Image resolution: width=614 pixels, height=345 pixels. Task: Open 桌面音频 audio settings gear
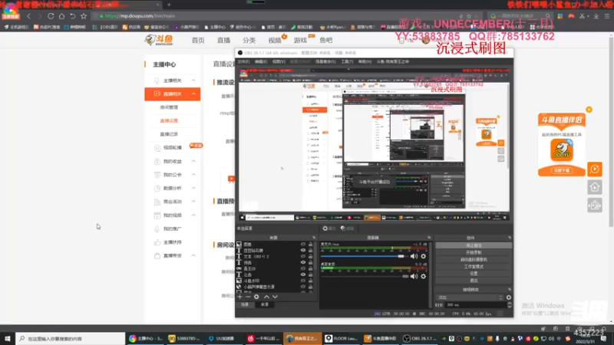[x=424, y=276]
